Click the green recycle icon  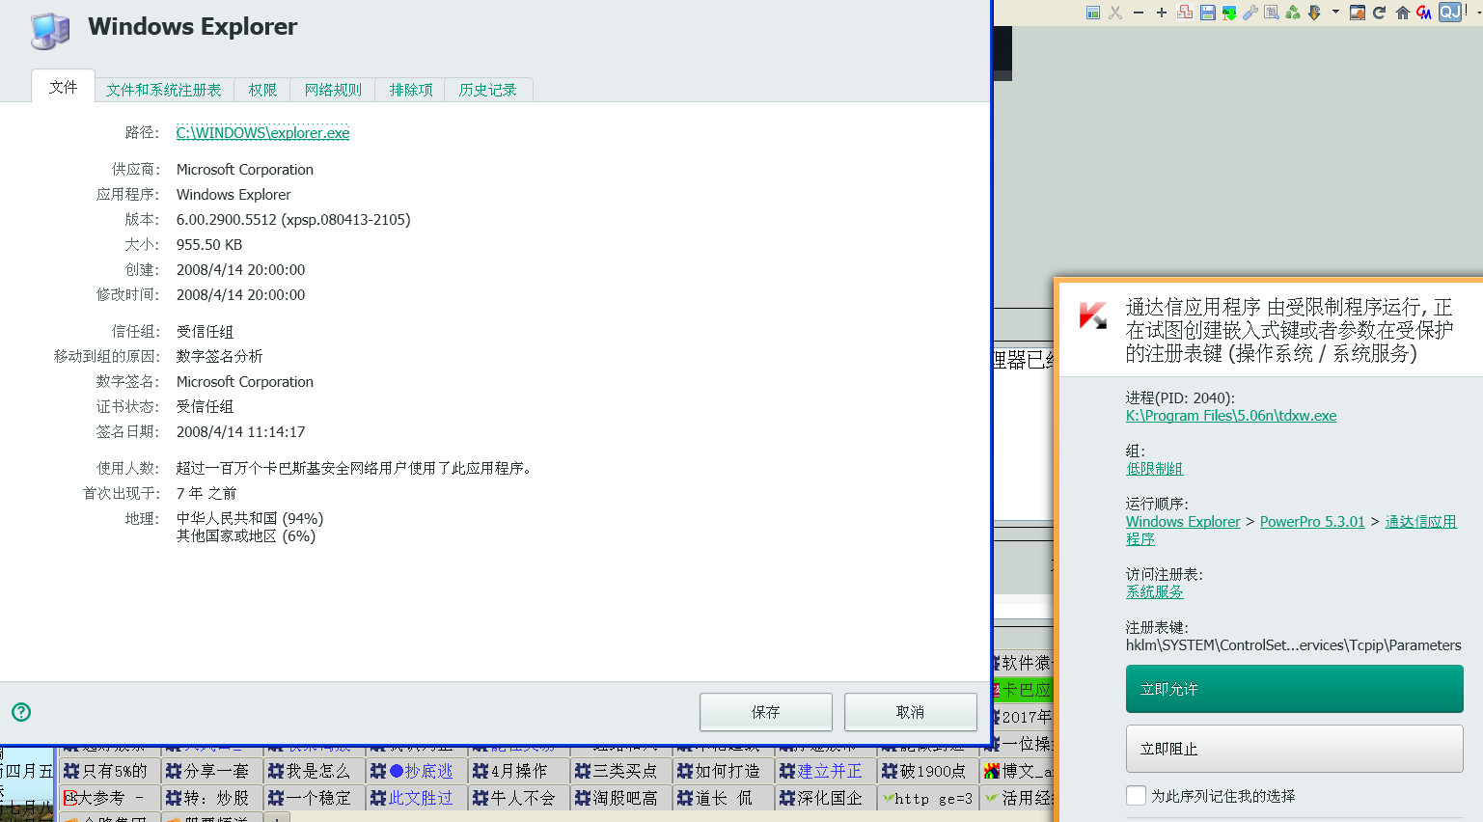[1293, 13]
